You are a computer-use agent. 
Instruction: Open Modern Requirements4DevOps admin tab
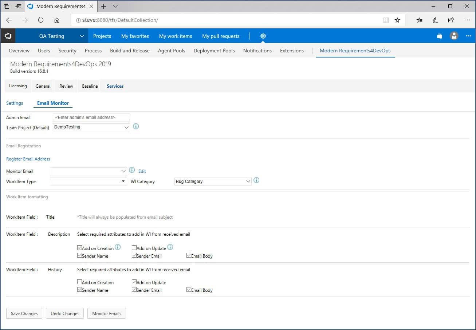pos(355,51)
